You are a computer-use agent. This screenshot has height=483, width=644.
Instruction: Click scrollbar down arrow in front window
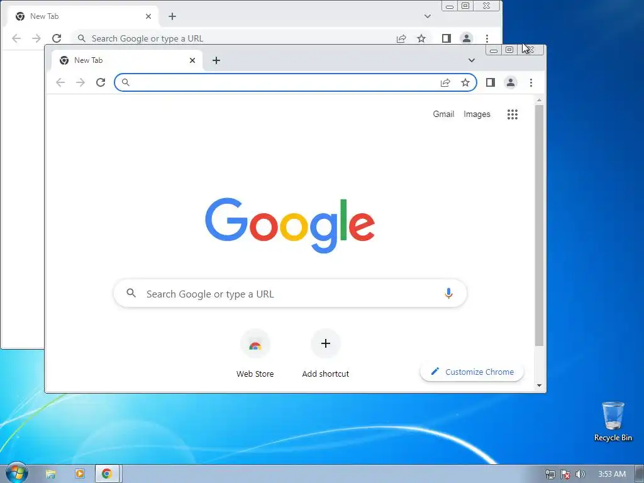click(x=539, y=386)
